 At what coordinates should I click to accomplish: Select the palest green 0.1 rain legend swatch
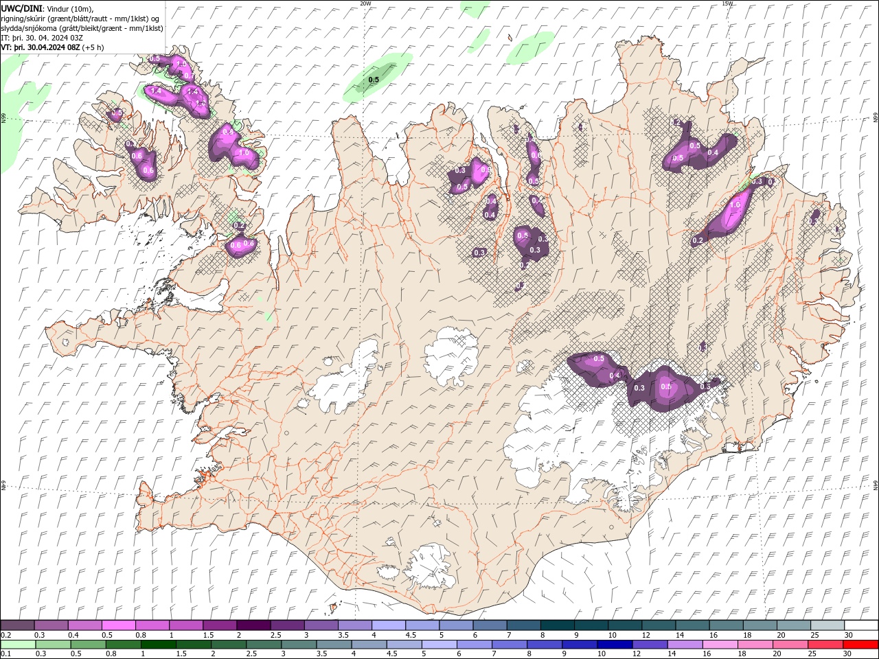[x=18, y=645]
